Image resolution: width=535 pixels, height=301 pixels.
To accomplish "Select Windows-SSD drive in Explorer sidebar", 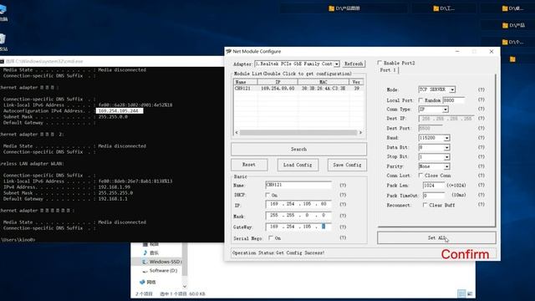I will [161, 262].
